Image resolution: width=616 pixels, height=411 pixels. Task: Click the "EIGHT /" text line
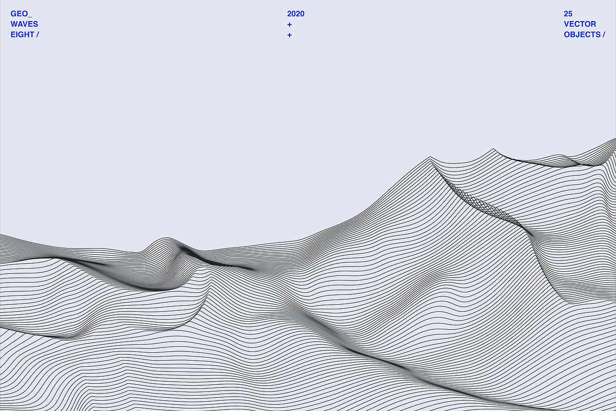coord(25,34)
